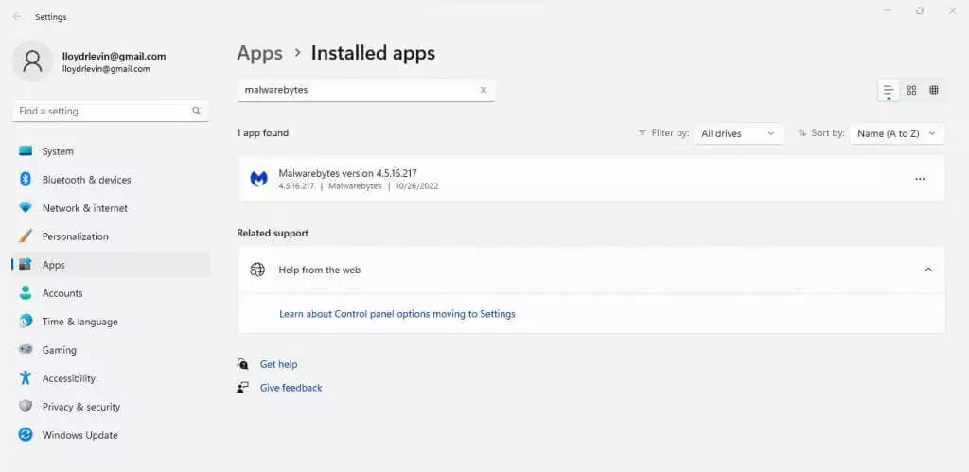This screenshot has width=969, height=472.
Task: Click the Get help link
Action: point(279,364)
